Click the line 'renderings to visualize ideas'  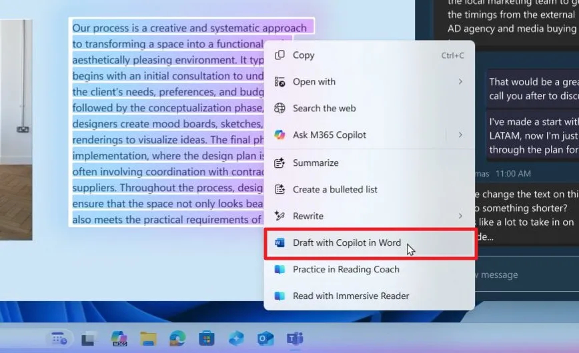168,140
